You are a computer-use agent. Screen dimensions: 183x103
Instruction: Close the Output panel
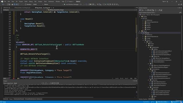pyautogui.click(x=136, y=81)
